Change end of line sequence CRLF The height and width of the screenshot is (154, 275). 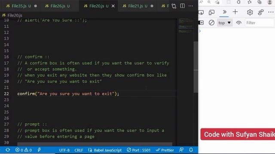(x=79, y=150)
